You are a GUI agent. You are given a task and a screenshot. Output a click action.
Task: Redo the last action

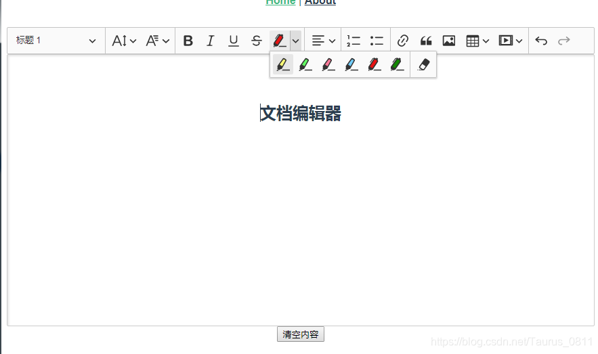563,41
